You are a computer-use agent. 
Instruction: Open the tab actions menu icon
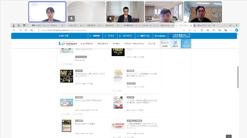24,25
